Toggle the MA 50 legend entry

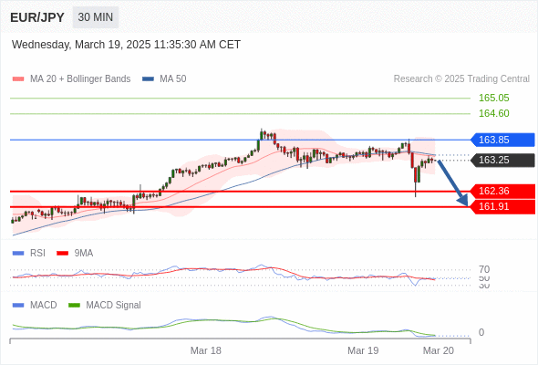point(164,79)
